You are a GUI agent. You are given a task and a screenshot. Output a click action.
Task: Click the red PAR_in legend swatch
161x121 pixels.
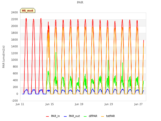48,116
